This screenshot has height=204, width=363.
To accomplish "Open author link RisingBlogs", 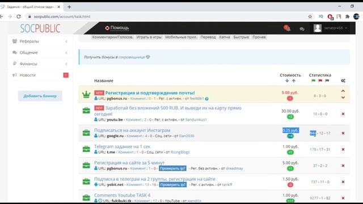I will tap(180, 152).
